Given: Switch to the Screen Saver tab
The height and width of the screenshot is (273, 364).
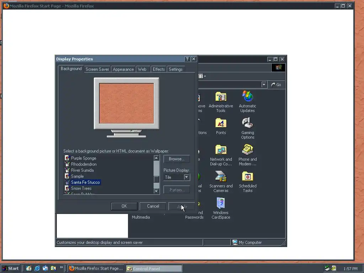Looking at the screenshot, I should point(97,69).
